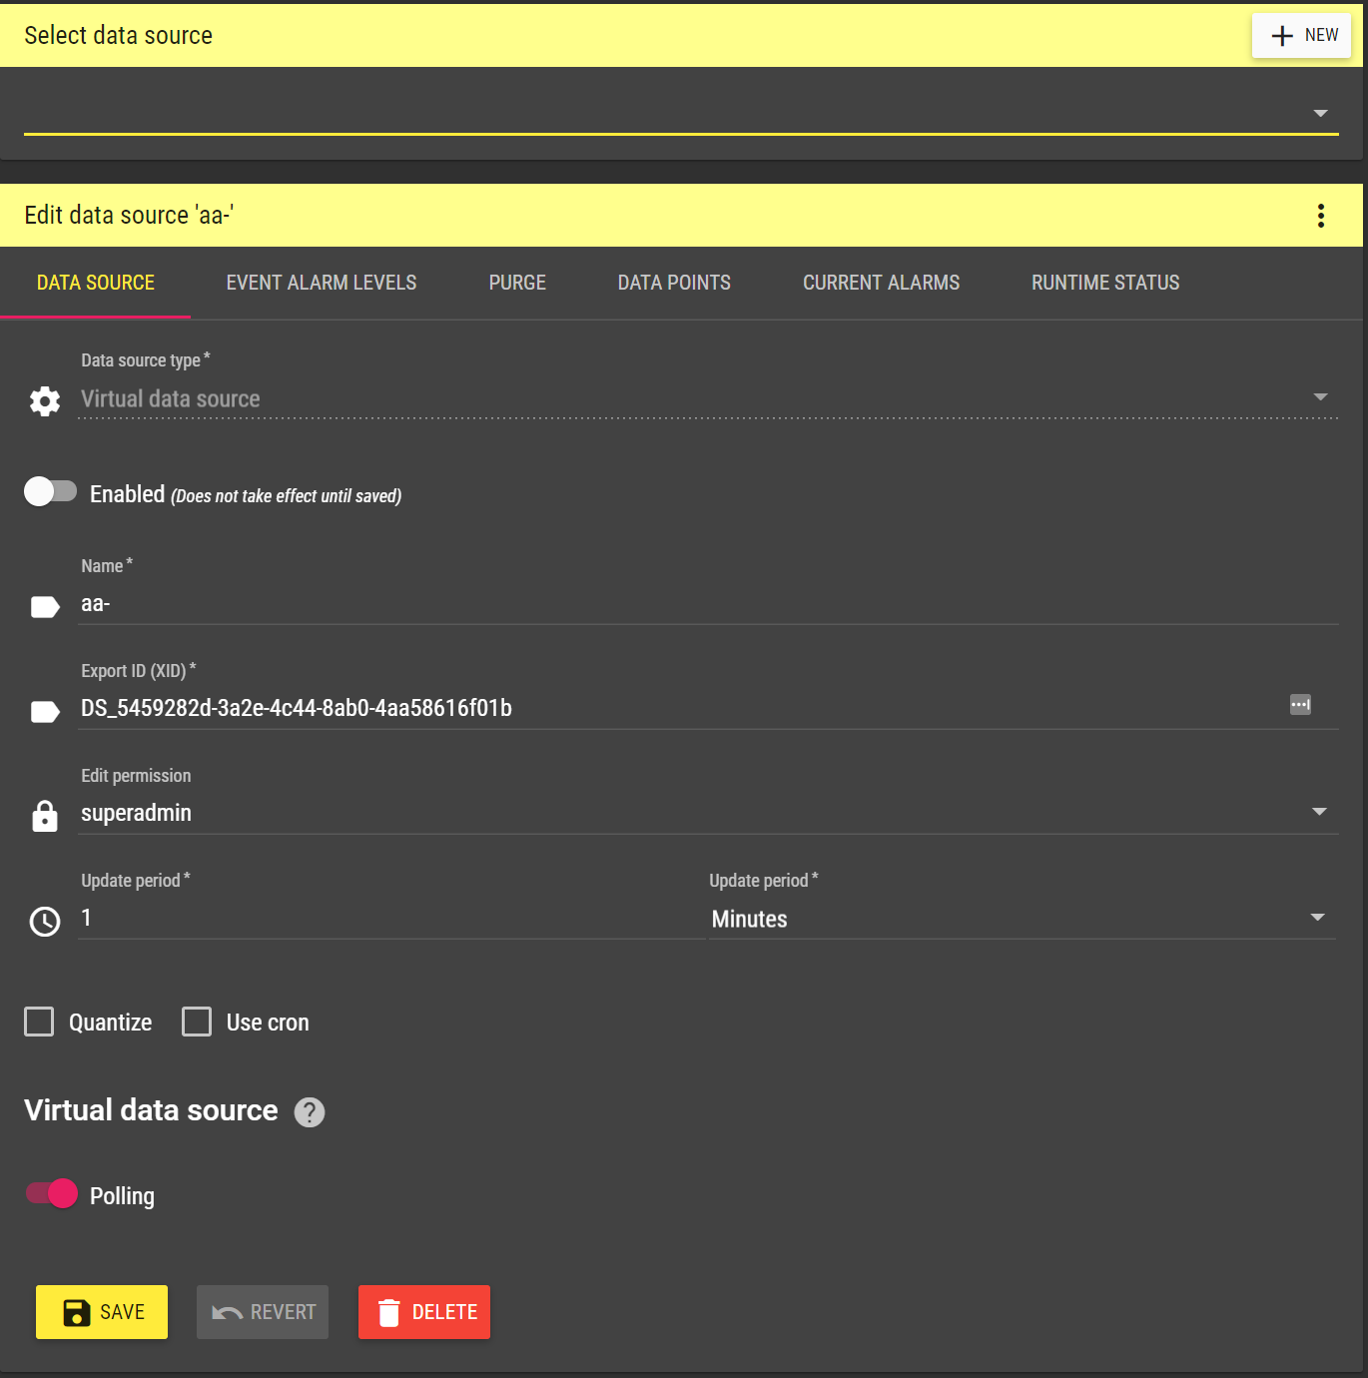This screenshot has width=1368, height=1378.
Task: Click the lock icon beside Edit permission
Action: [44, 816]
